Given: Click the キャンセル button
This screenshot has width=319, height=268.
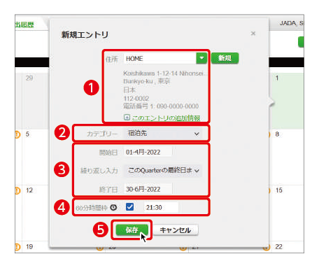Looking at the screenshot, I should click(x=176, y=230).
